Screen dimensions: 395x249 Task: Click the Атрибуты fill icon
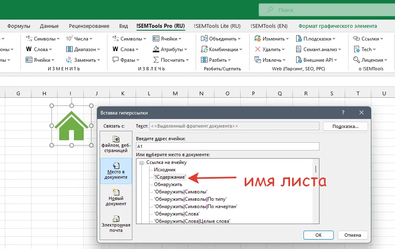[x=156, y=49]
